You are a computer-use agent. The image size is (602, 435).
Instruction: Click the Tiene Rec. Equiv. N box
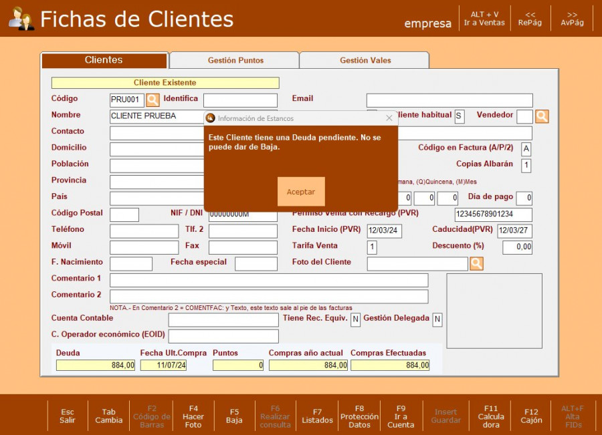355,319
